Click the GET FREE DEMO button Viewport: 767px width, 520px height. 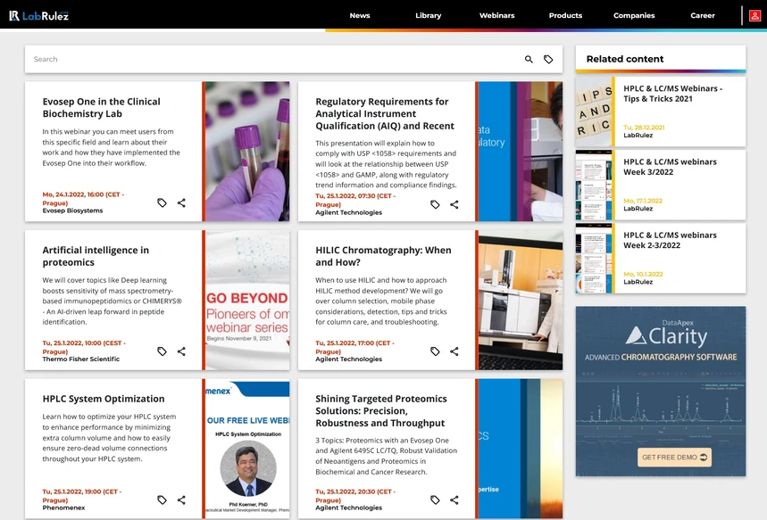[674, 458]
